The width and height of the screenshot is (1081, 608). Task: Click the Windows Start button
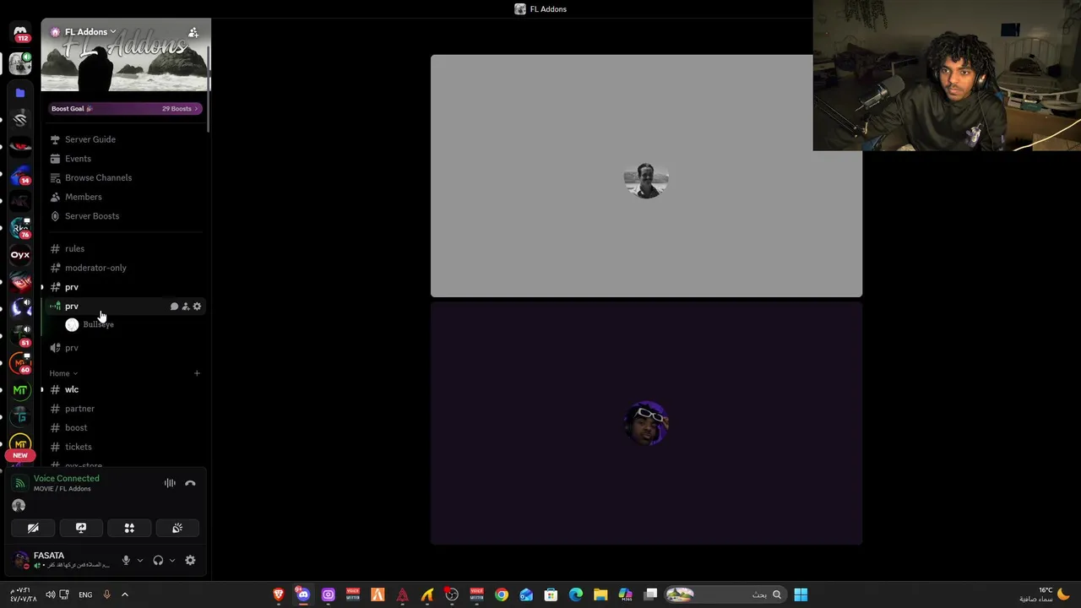click(801, 595)
